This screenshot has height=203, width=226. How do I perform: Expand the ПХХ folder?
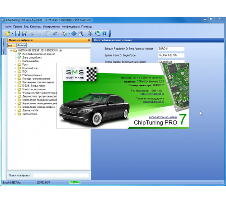15,72
